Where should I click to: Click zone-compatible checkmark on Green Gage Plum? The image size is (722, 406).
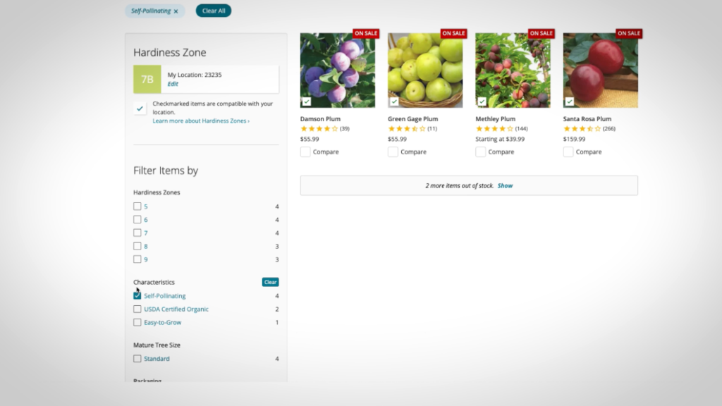click(394, 101)
